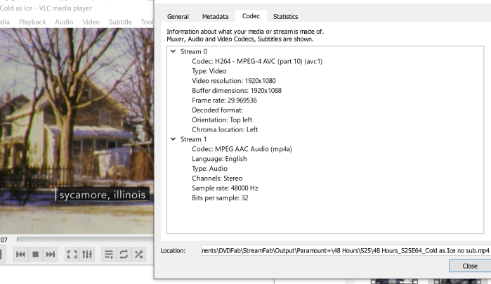Open extended settings equalizer icon
This screenshot has height=284, width=491.
click(x=87, y=254)
